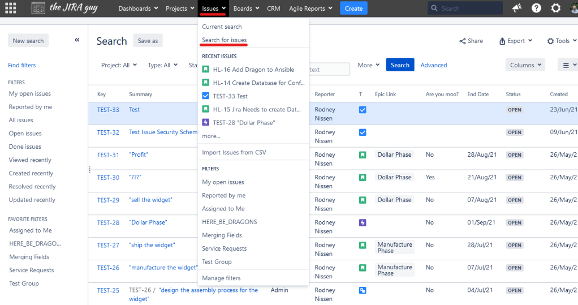The height and width of the screenshot is (305, 578).
Task: Click the blue Create button
Action: coord(353,8)
